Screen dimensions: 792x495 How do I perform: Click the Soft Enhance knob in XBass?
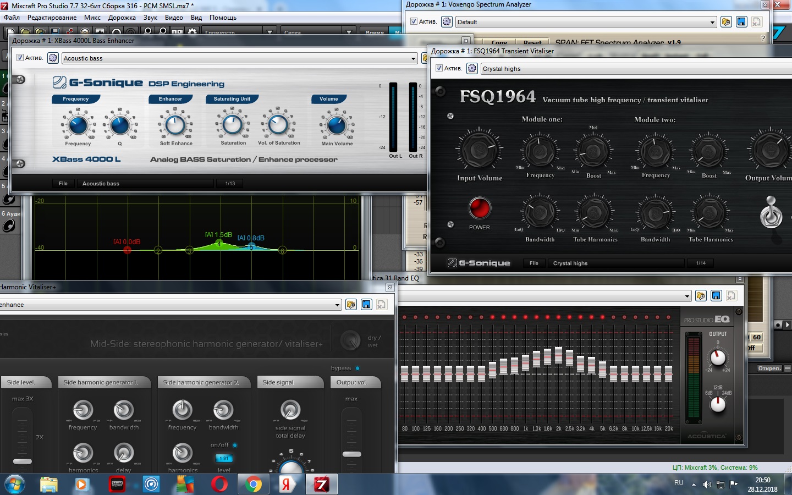coord(175,125)
